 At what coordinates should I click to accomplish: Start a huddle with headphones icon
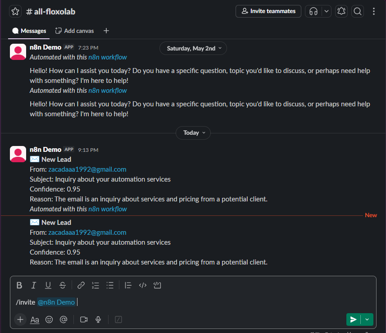(313, 11)
